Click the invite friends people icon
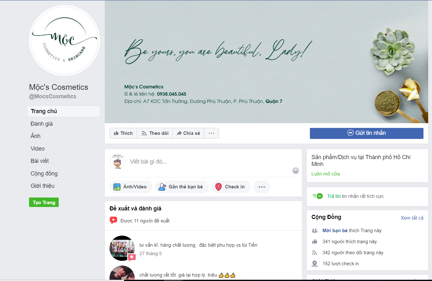The image size is (432, 281). point(314,231)
